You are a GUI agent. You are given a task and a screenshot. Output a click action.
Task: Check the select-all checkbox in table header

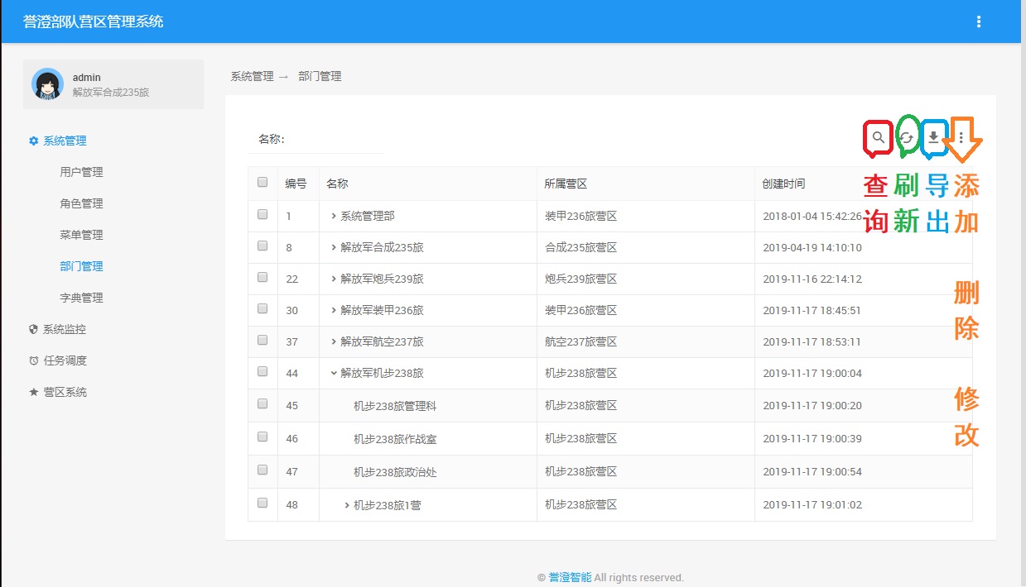tap(262, 181)
